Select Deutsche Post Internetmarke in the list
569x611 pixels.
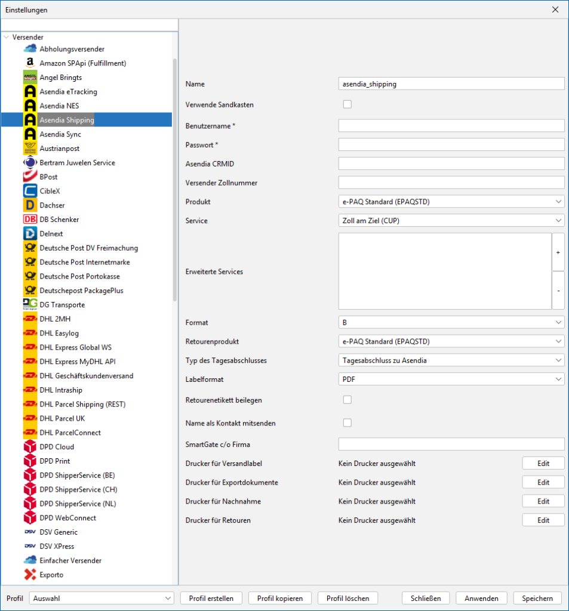click(84, 262)
